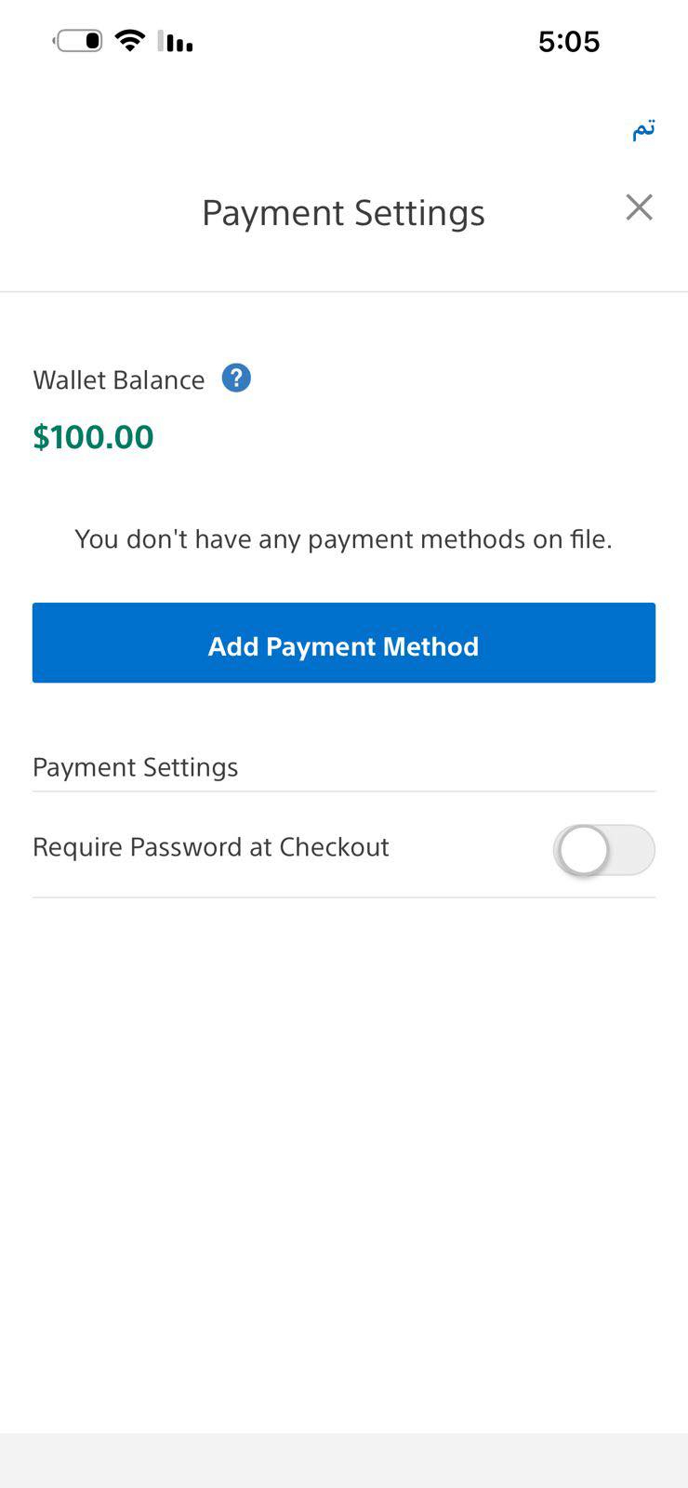Tap the battery icon in status bar

click(x=79, y=41)
